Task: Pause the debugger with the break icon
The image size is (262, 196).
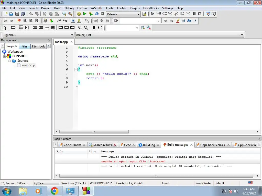Action: [x=194, y=14]
